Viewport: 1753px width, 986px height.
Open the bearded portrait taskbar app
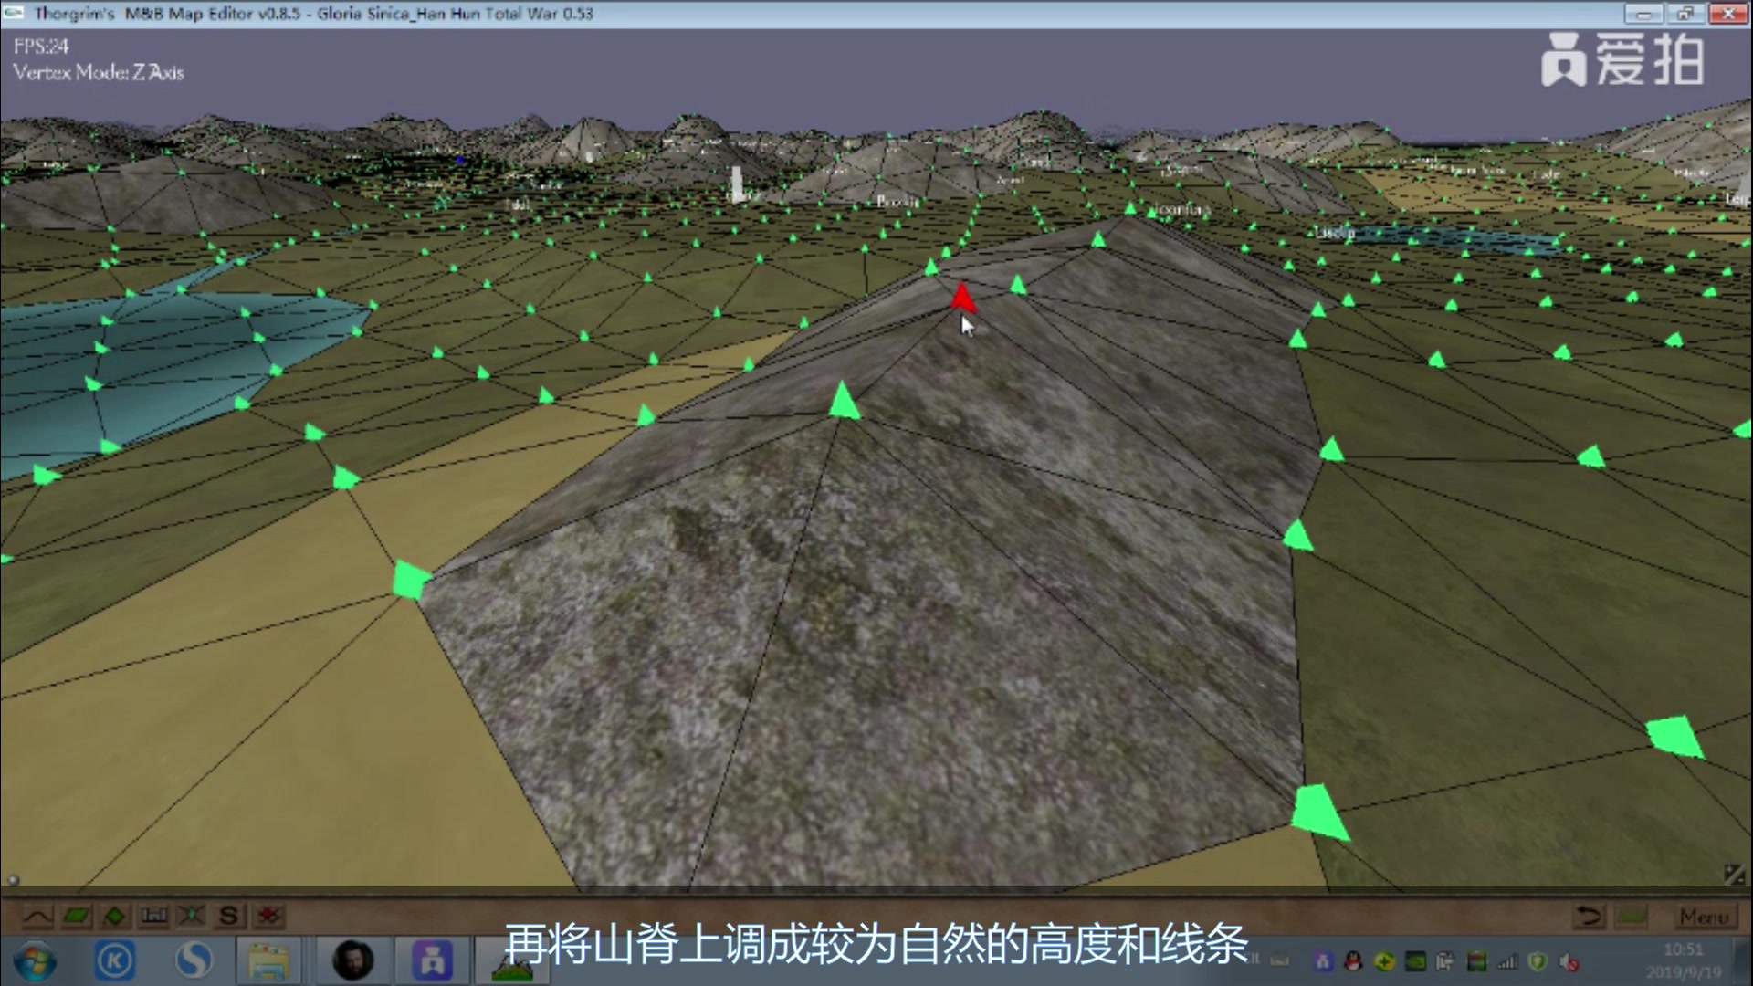click(x=353, y=961)
